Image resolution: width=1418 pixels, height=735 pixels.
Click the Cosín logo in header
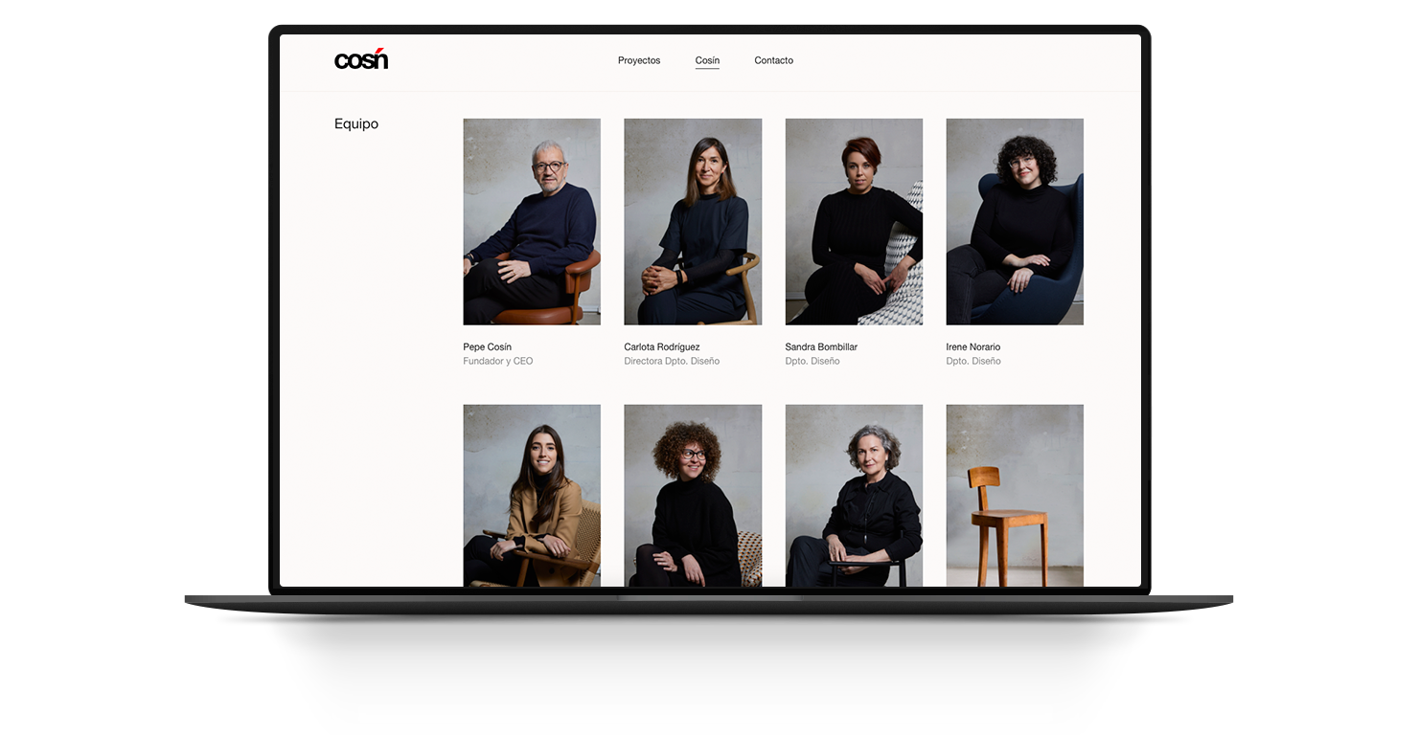pyautogui.click(x=361, y=60)
